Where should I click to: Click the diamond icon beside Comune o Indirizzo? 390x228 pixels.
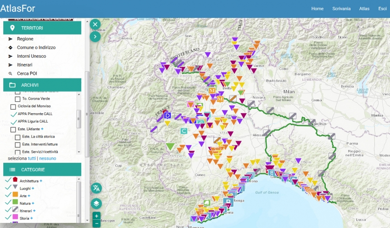(x=11, y=48)
